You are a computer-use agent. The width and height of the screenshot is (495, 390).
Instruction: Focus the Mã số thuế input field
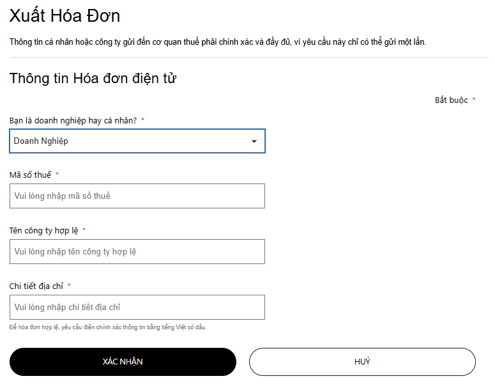137,196
